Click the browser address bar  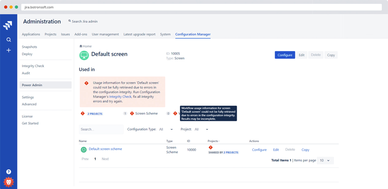click(201, 7)
